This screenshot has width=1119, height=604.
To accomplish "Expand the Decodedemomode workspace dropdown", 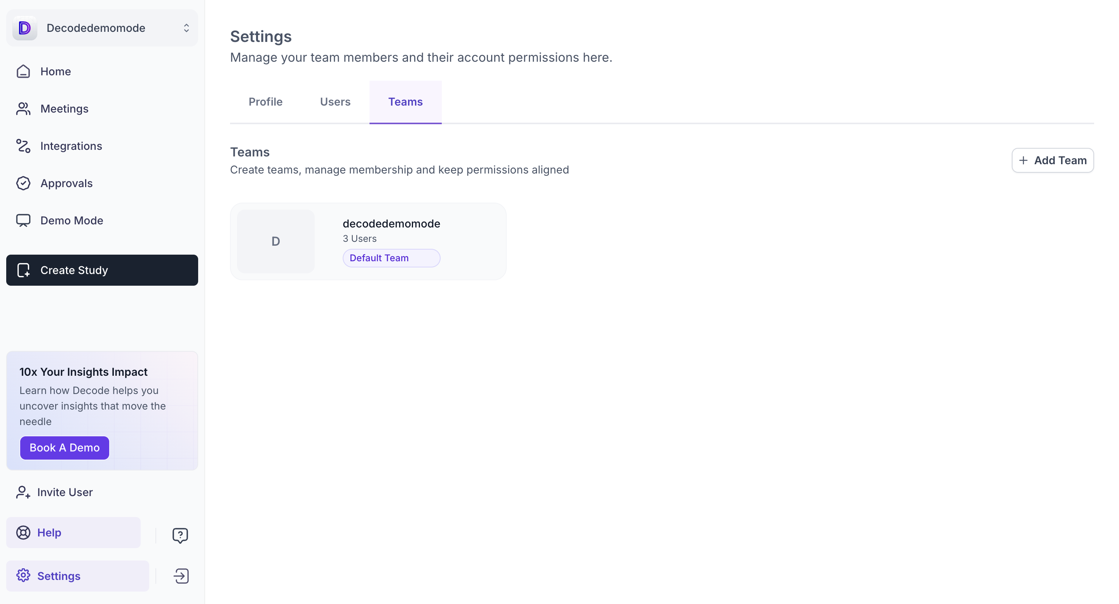I will [186, 28].
